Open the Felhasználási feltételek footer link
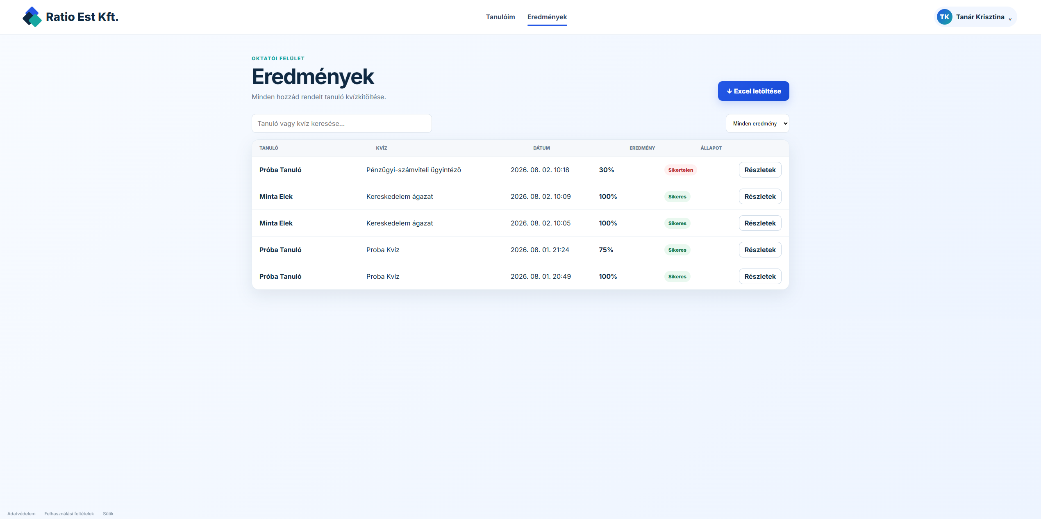Viewport: 1041px width, 519px height. pos(69,514)
